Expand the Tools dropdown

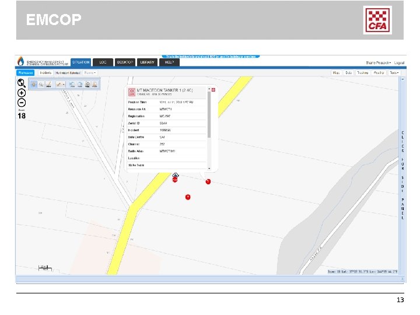click(x=394, y=73)
